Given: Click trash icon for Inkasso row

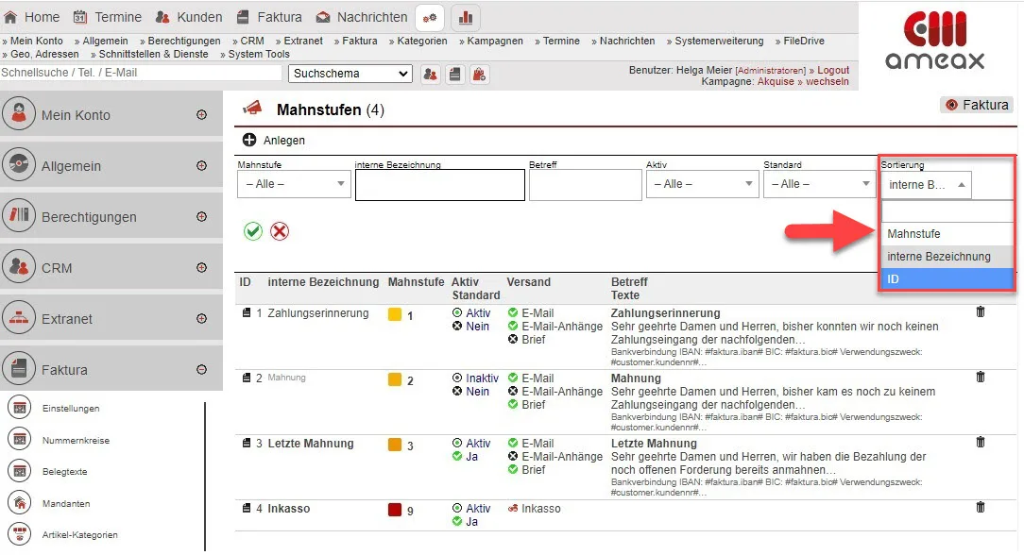Looking at the screenshot, I should [x=980, y=508].
